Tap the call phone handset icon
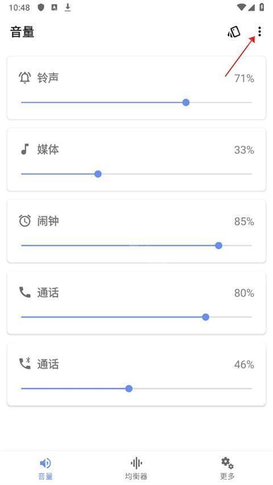 [x=24, y=292]
